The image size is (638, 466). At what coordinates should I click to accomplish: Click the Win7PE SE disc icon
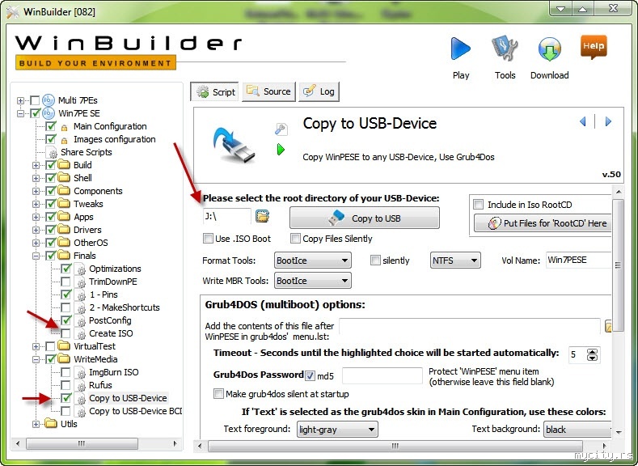click(49, 113)
